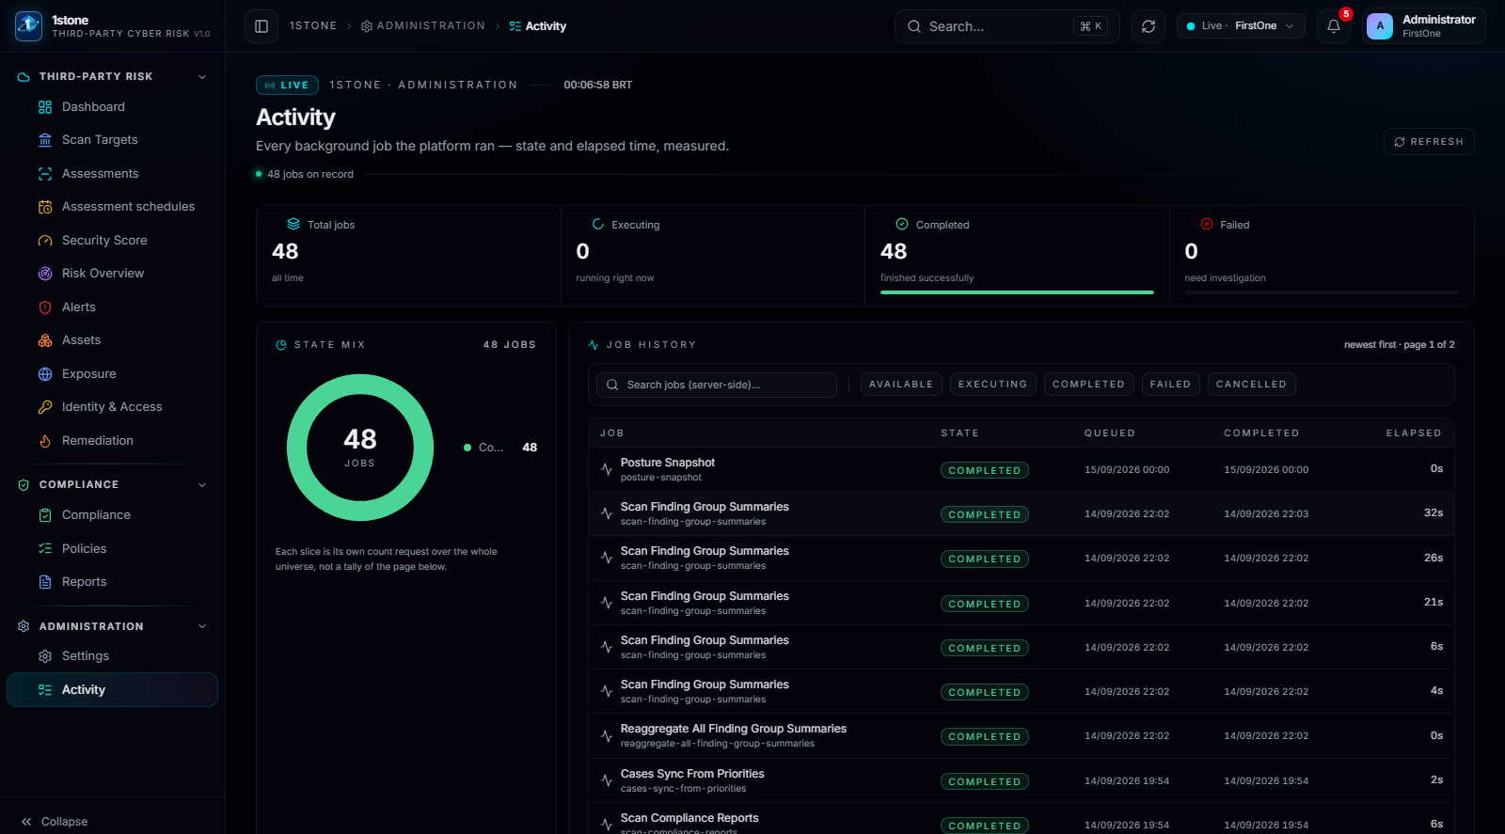
Task: Filter jobs by Available state
Action: [x=901, y=385]
